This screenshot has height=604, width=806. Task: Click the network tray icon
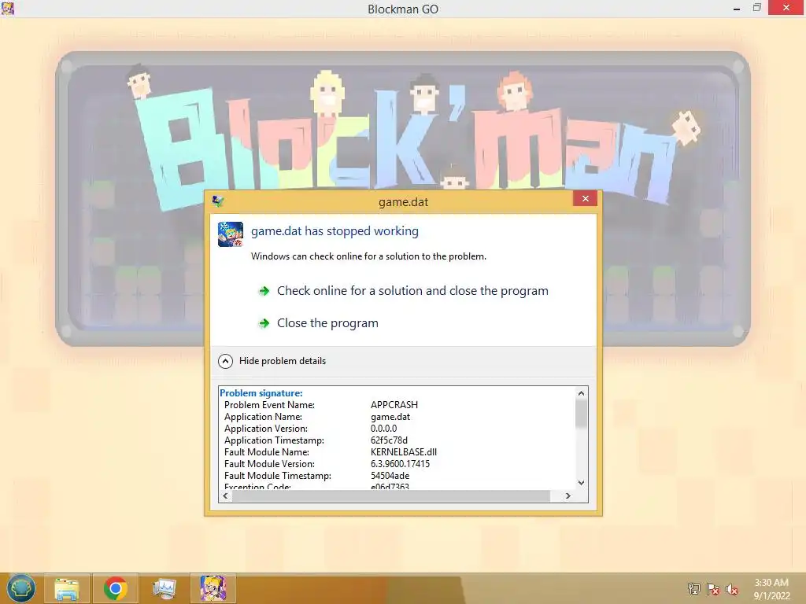pyautogui.click(x=693, y=589)
